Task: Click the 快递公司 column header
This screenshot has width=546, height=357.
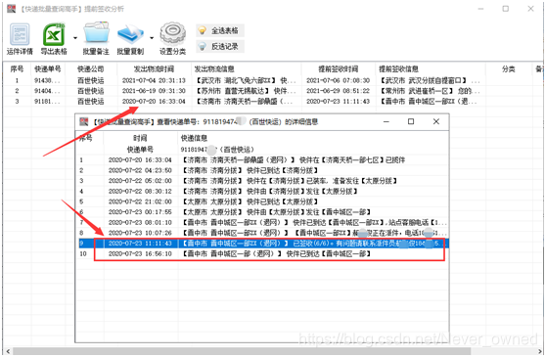Action: point(91,68)
